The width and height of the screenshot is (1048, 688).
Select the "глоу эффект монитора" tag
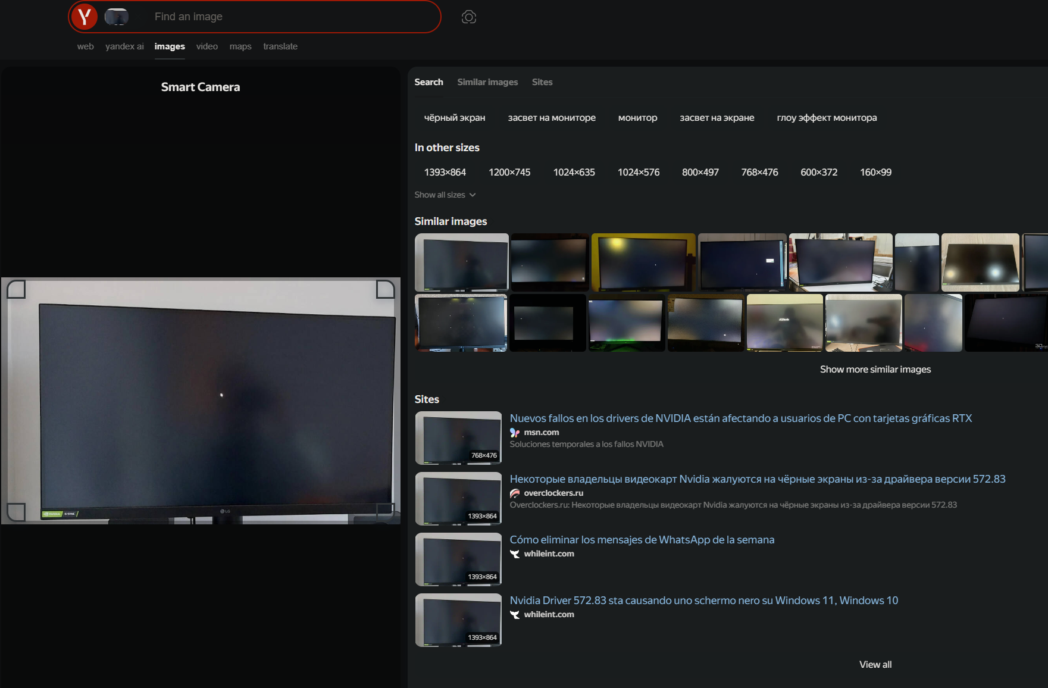pyautogui.click(x=827, y=118)
